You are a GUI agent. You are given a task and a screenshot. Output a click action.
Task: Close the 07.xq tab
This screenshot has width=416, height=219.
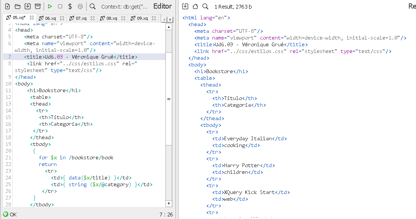pos(93,18)
